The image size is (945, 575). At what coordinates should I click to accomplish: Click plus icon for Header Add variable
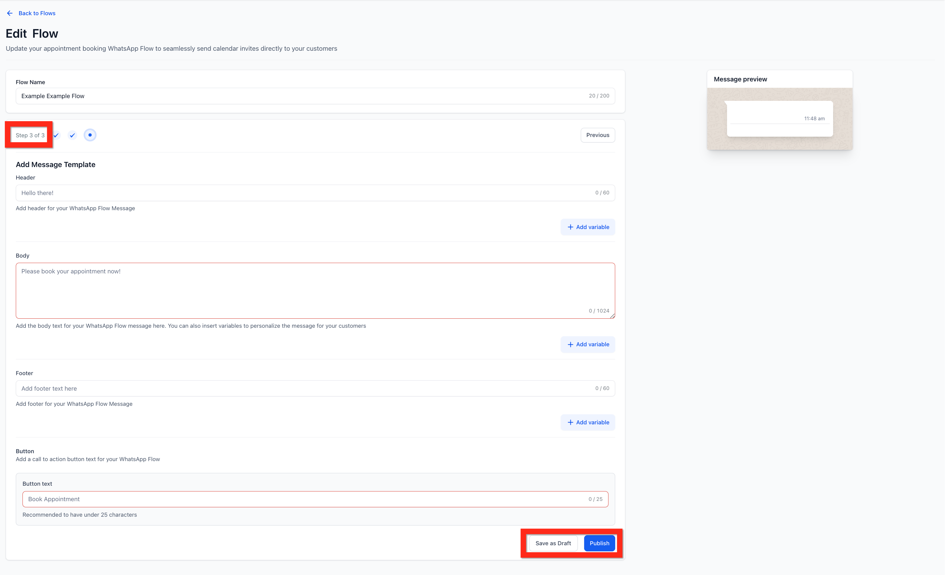click(570, 227)
